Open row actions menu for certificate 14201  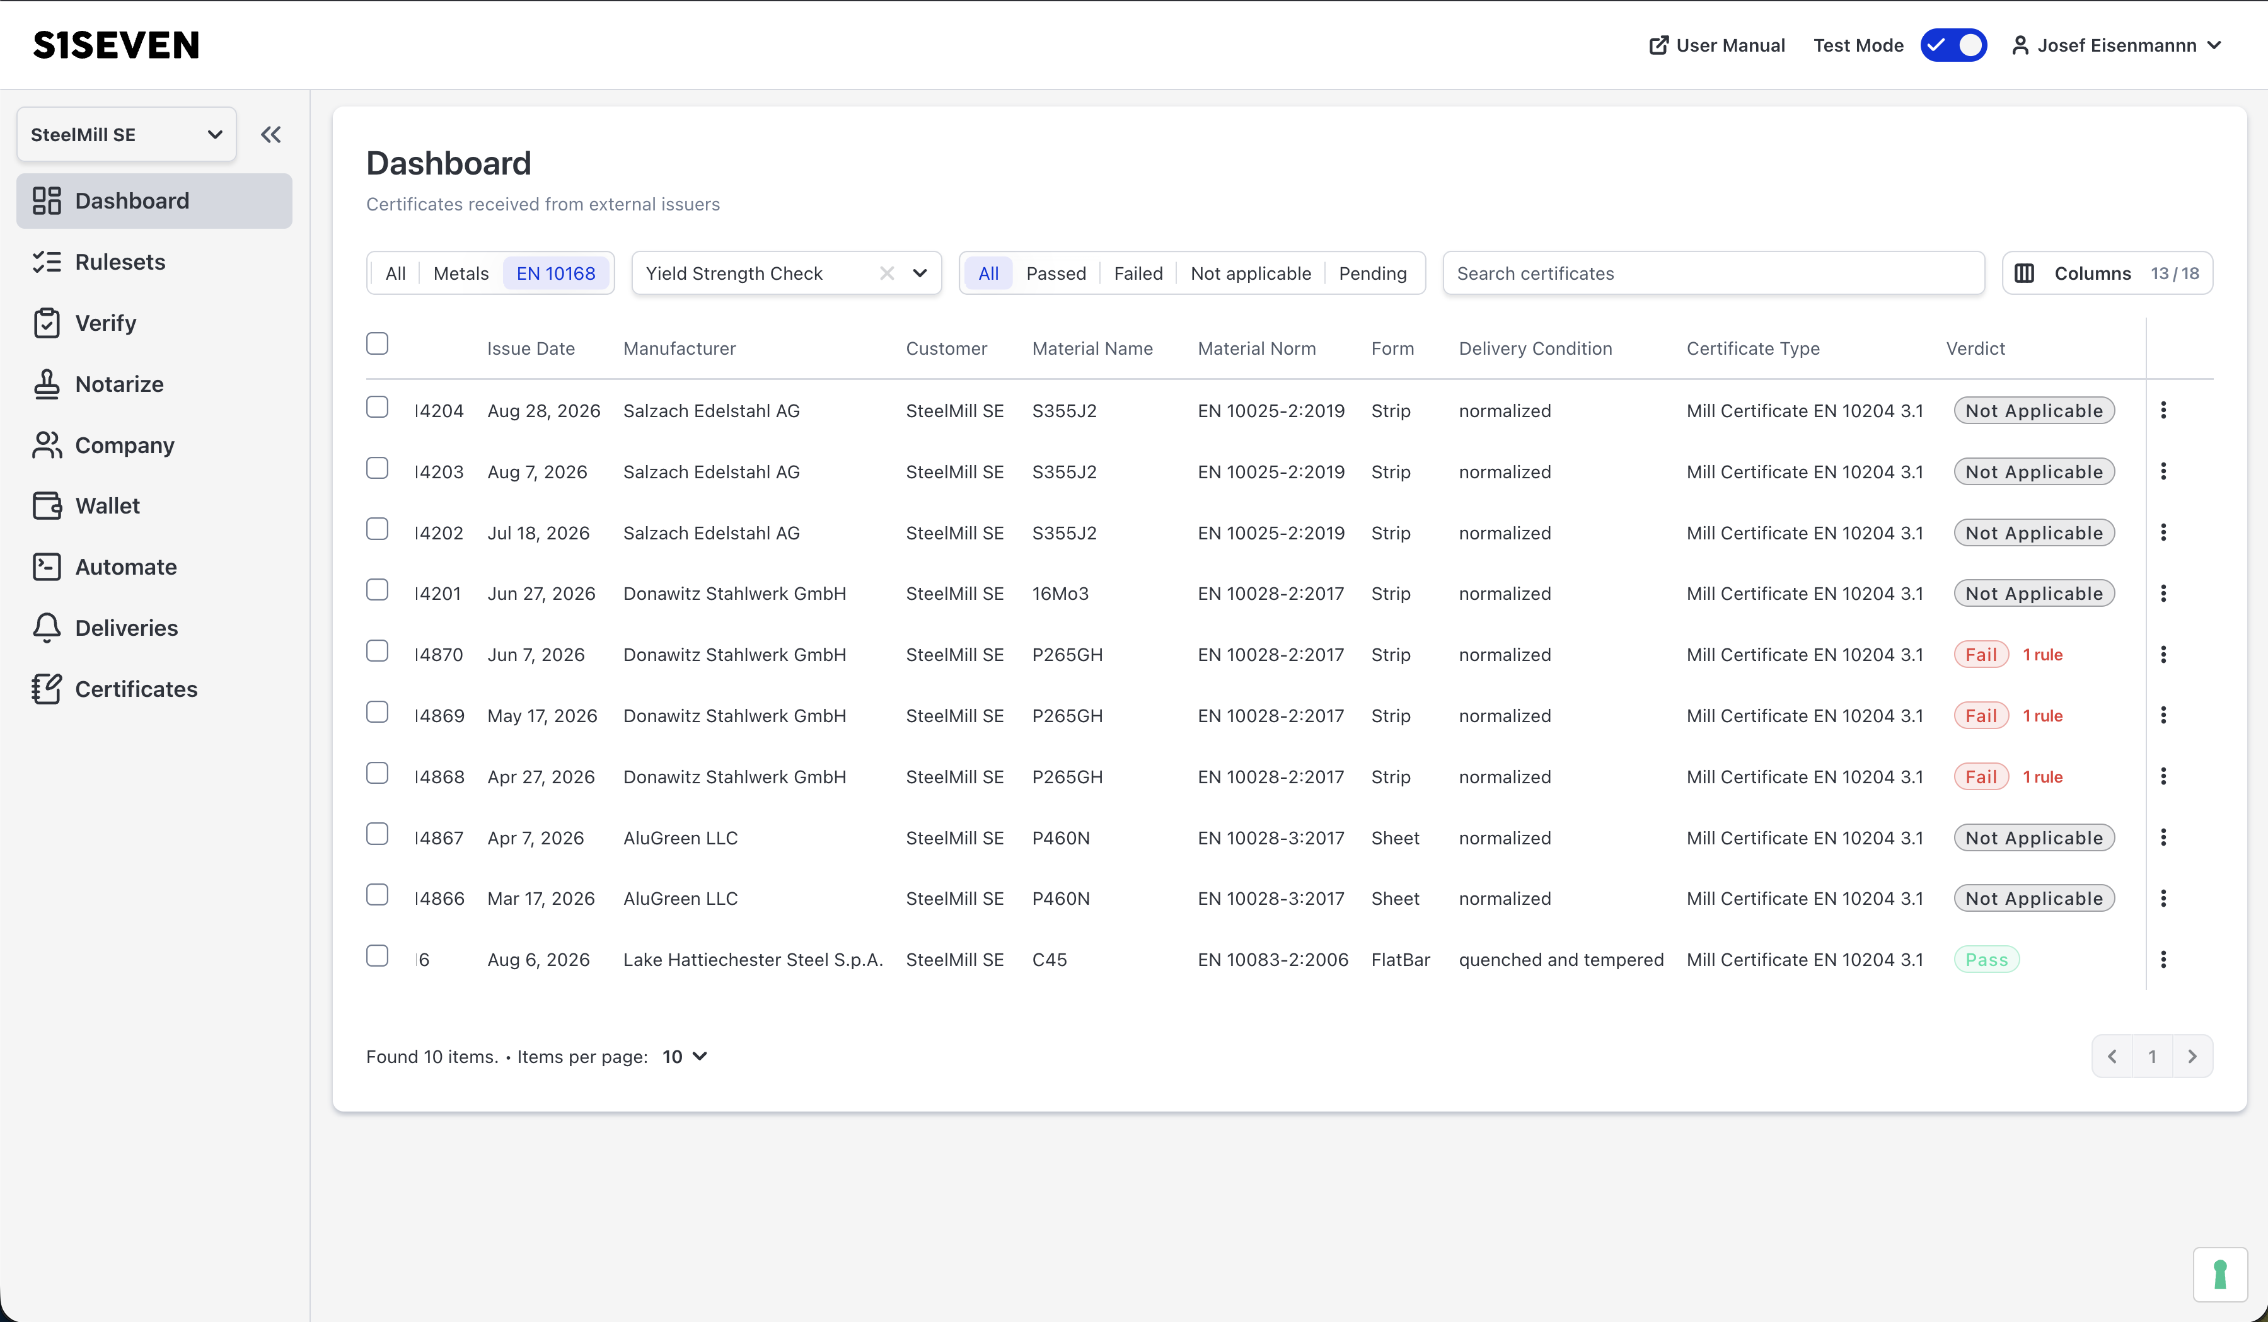(x=2163, y=594)
